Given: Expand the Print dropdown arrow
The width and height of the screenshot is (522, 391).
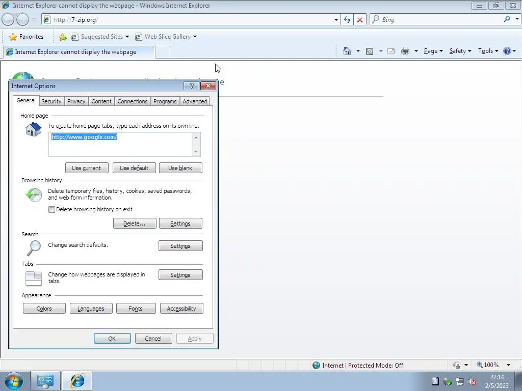Looking at the screenshot, I should coord(416,51).
